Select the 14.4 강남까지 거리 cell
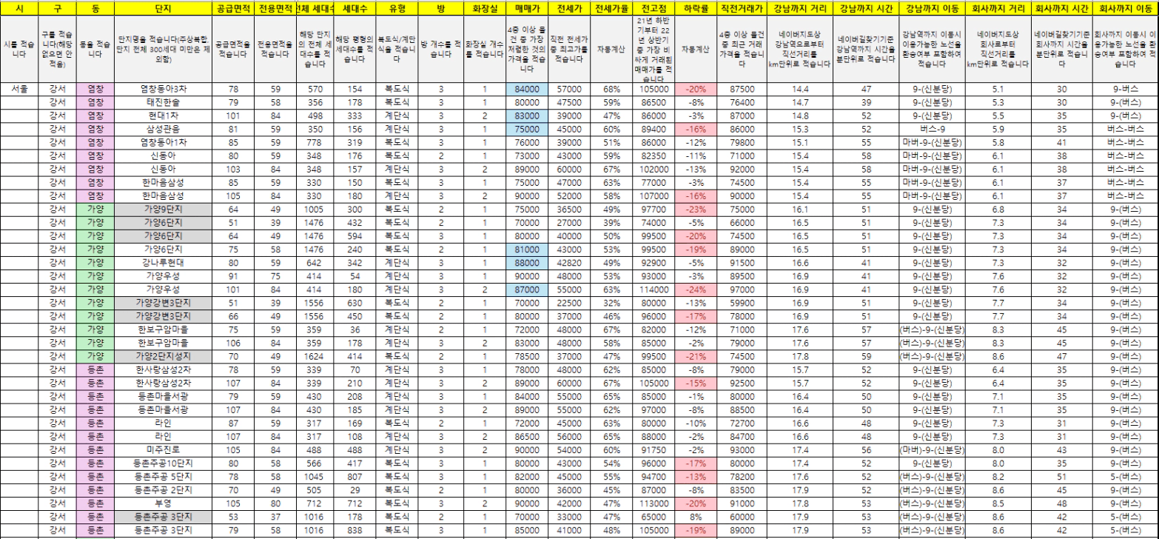Viewport: 1159px width, 539px height. point(799,89)
